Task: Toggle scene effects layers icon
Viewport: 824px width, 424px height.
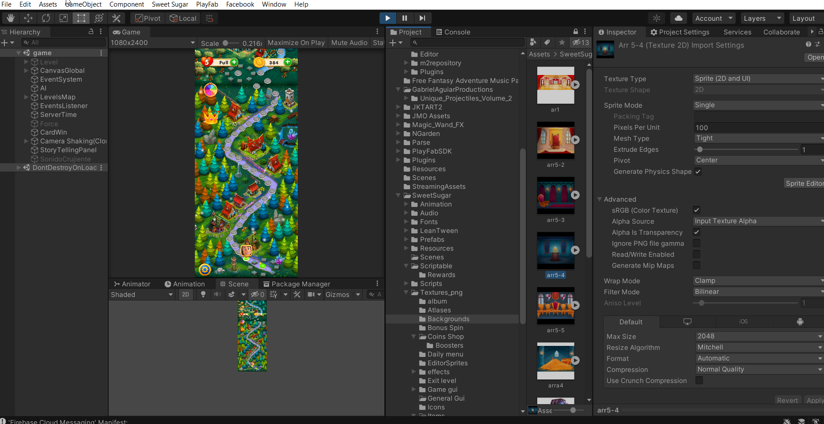Action: pos(231,294)
